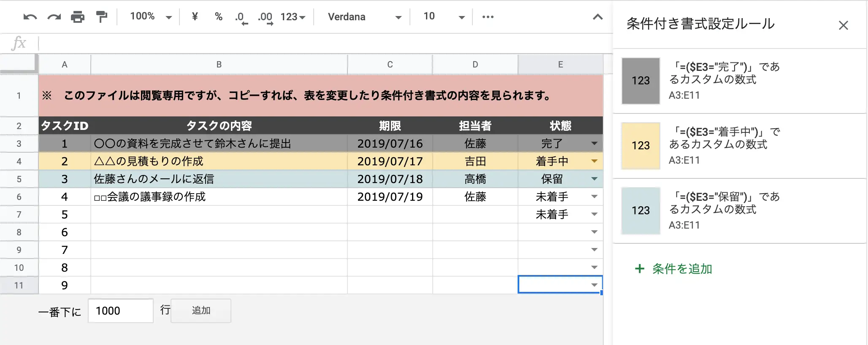Click the select-all corner box
The image size is (868, 345).
(x=18, y=64)
